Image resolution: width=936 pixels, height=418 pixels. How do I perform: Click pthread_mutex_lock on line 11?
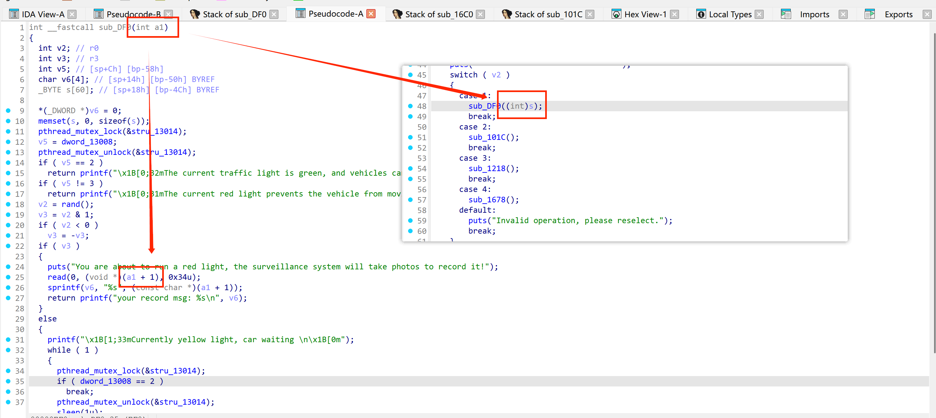pyautogui.click(x=80, y=131)
